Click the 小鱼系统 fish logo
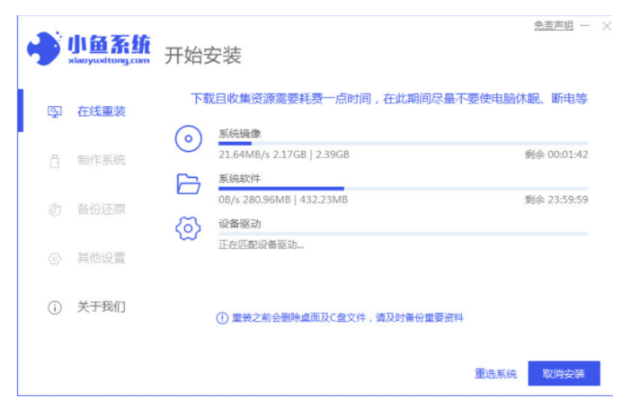The image size is (631, 408). (43, 49)
